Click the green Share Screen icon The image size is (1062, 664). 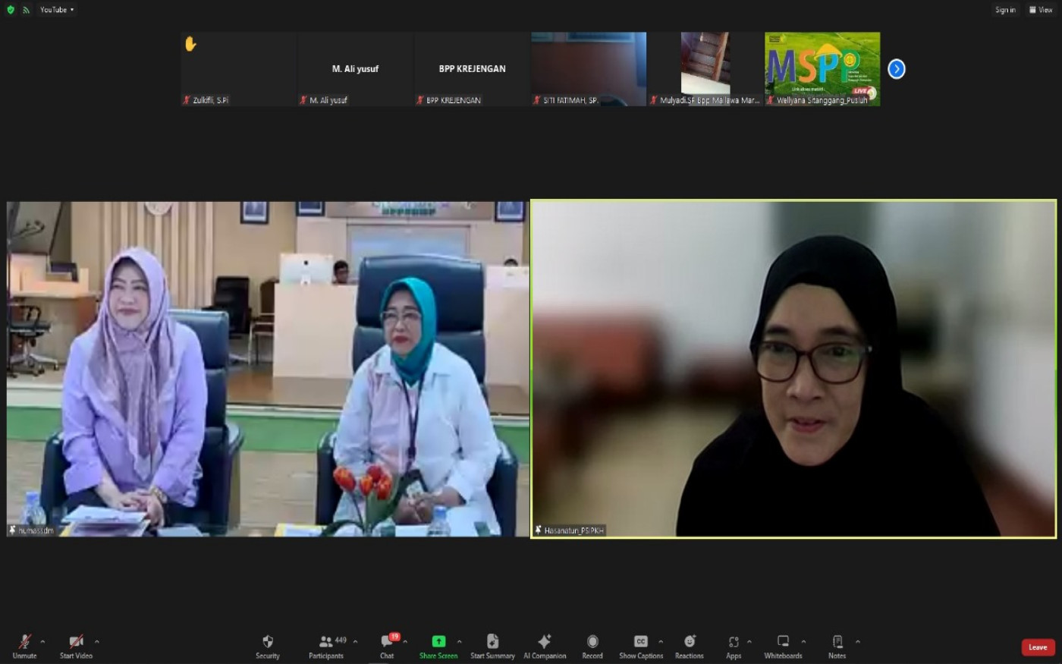point(438,642)
